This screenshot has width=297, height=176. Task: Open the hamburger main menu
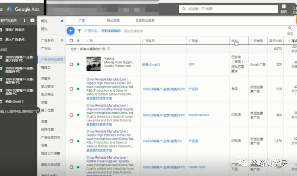1,9
